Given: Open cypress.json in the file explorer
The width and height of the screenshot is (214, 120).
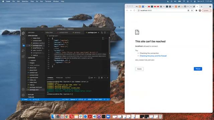Looking at the screenshot, I should [34, 77].
